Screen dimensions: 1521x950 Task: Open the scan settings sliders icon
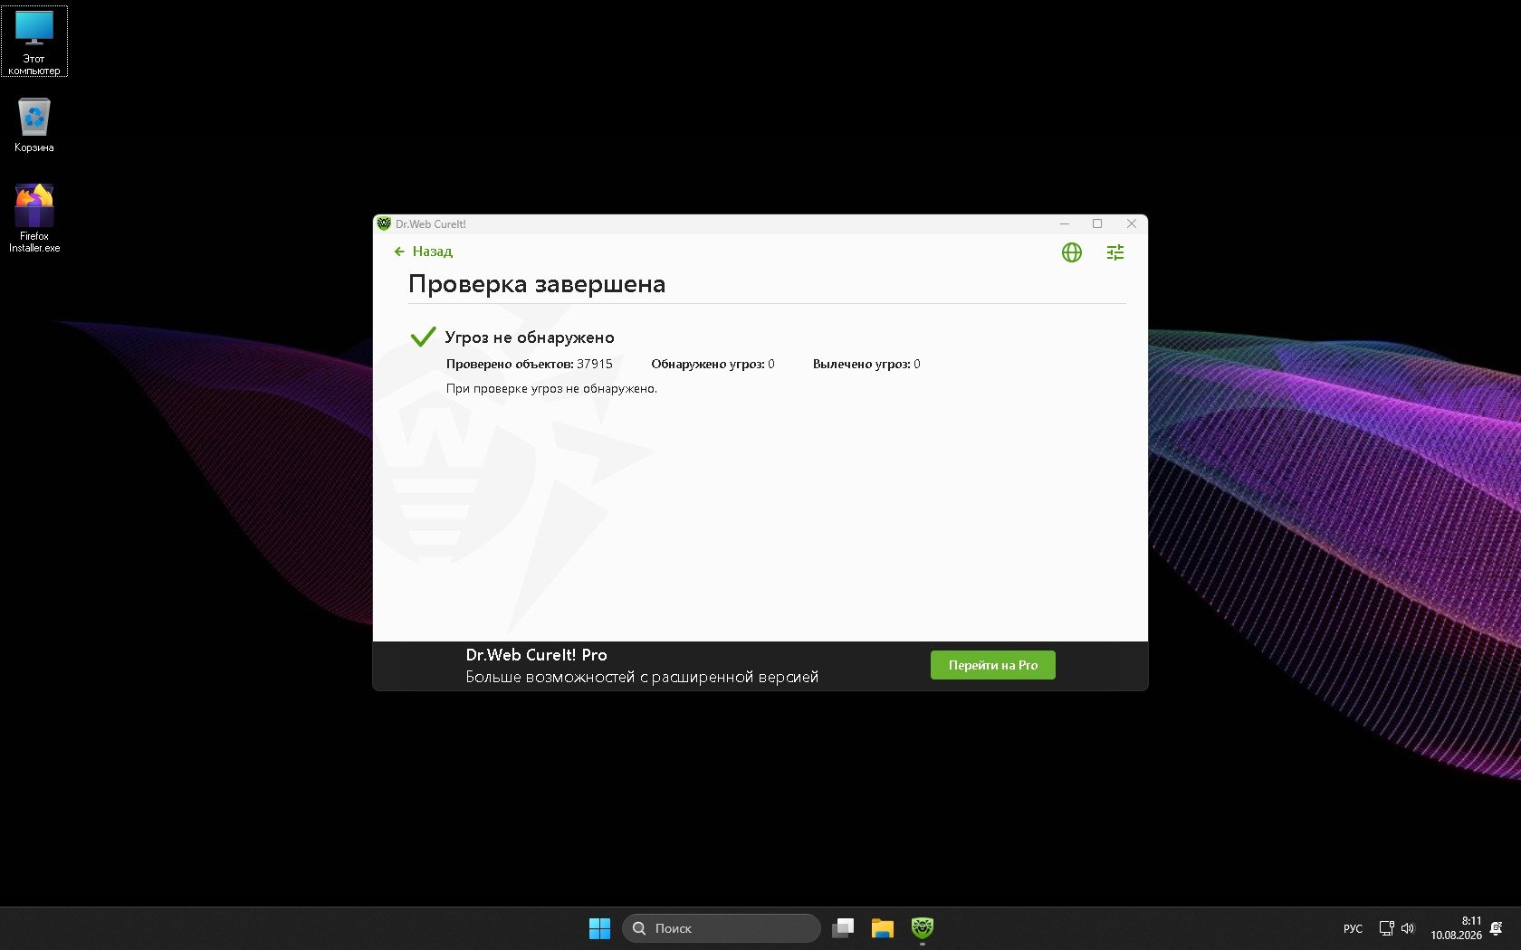pyautogui.click(x=1115, y=252)
